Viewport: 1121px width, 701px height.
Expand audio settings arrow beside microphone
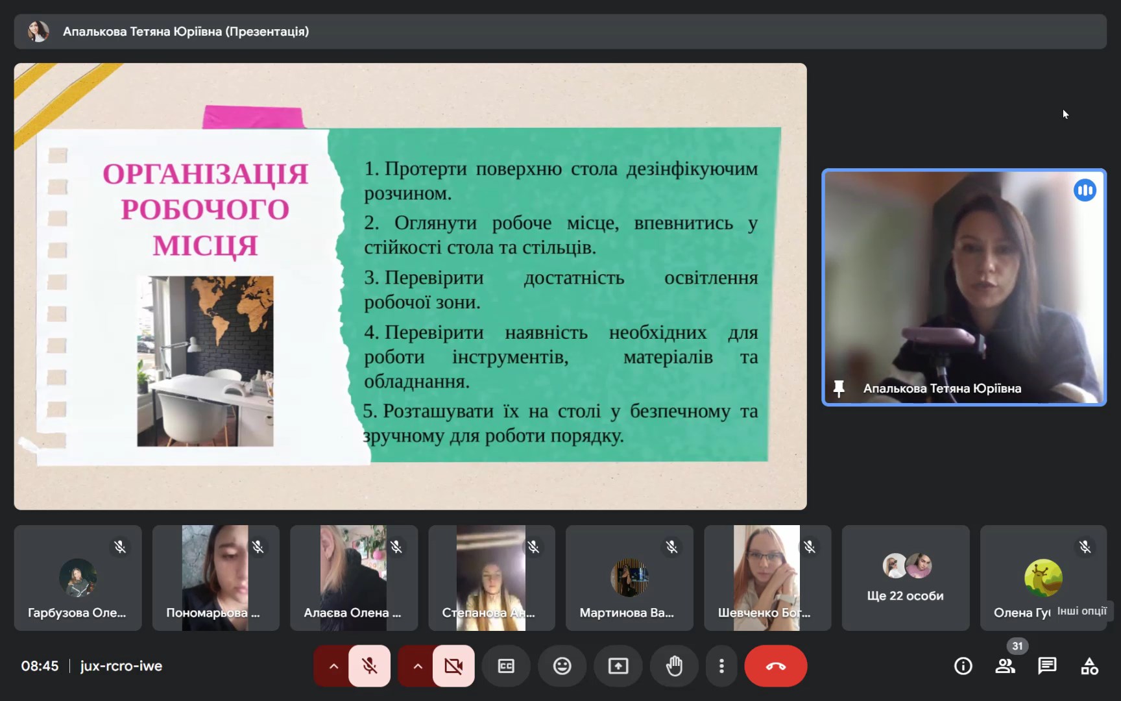click(333, 666)
